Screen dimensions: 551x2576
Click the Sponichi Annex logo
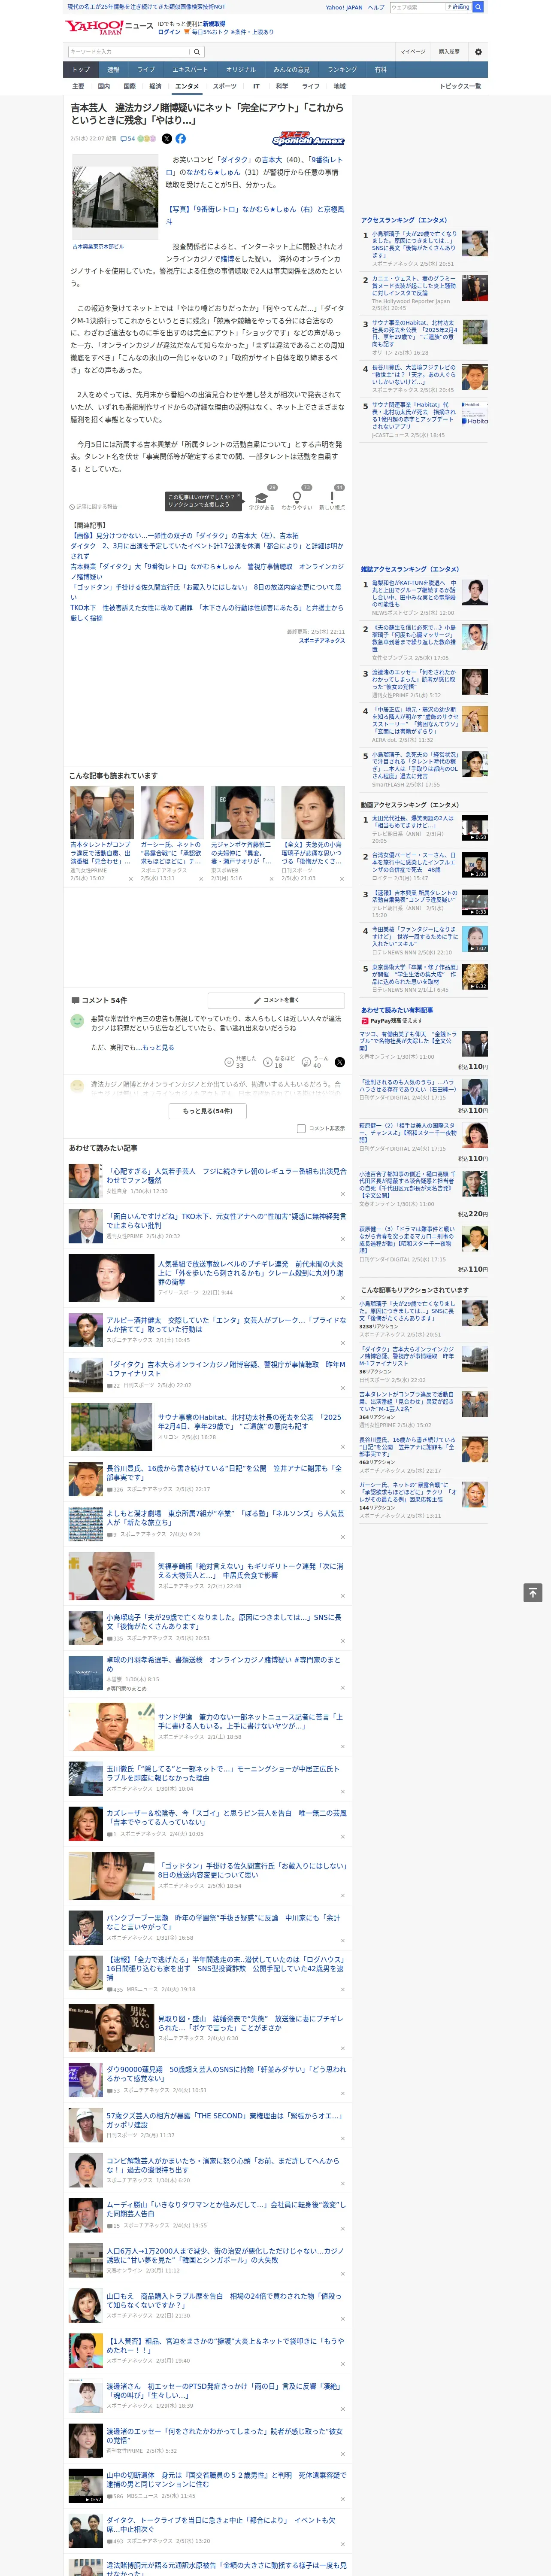click(x=308, y=139)
